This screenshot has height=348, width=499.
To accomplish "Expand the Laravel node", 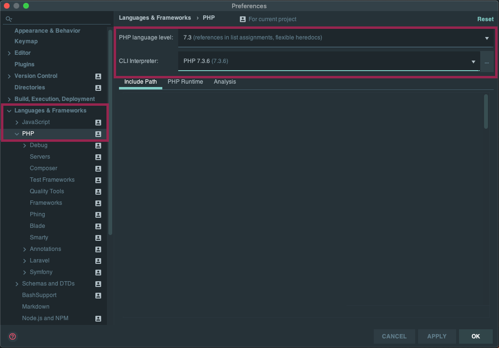I will click(x=25, y=261).
